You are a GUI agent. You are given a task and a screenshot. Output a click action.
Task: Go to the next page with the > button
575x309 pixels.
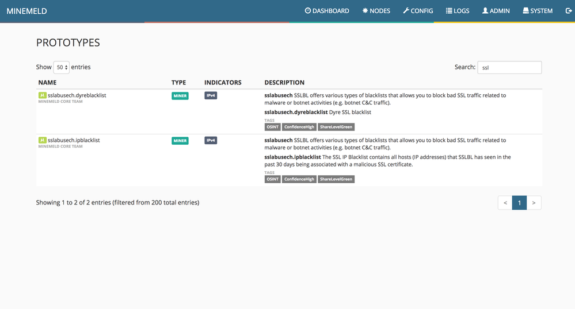pos(534,203)
